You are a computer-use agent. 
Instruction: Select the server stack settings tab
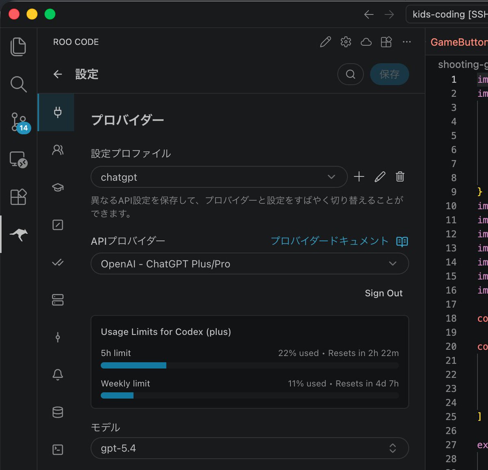coord(58,300)
